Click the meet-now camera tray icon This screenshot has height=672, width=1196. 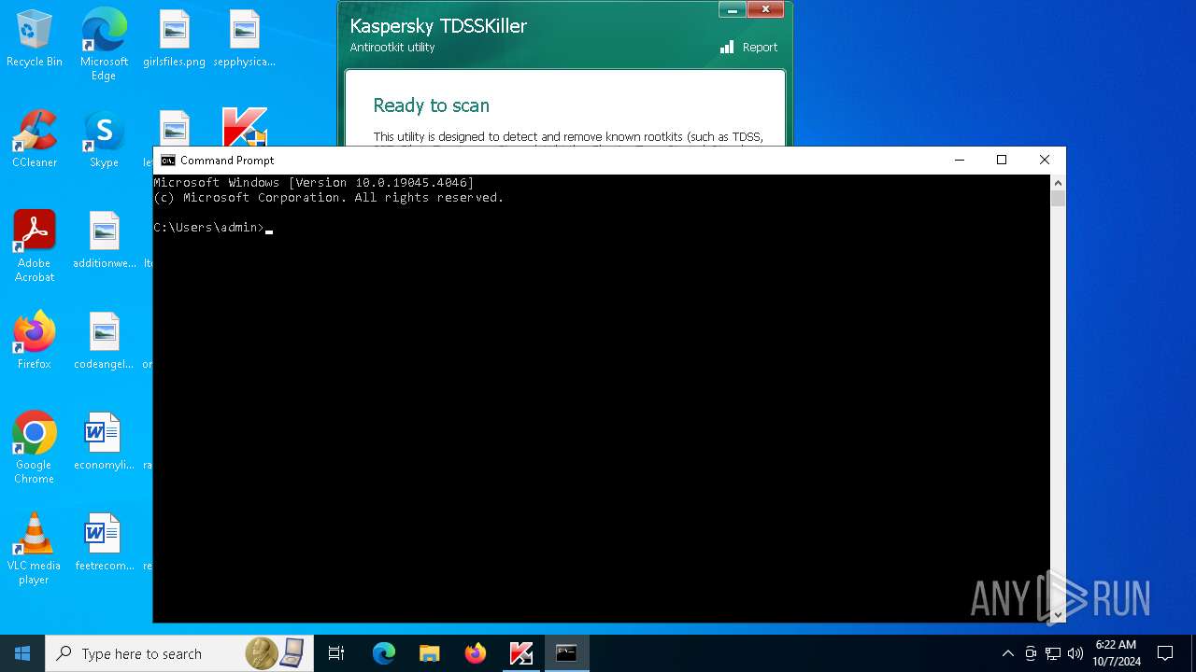pos(1031,653)
